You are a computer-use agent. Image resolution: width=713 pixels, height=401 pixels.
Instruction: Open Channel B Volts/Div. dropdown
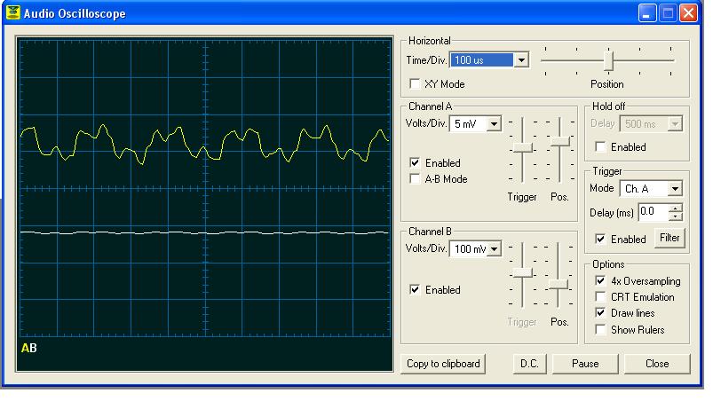(494, 249)
